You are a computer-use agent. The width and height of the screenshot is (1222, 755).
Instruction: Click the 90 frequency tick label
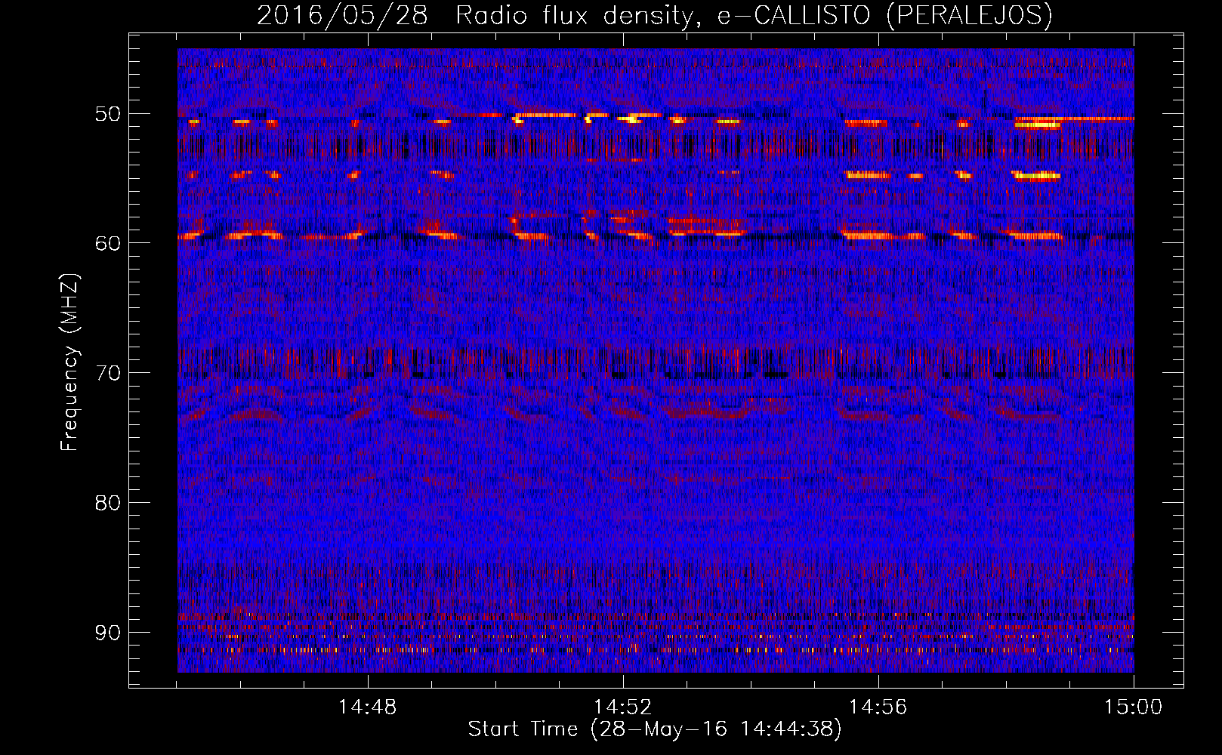pyautogui.click(x=107, y=633)
